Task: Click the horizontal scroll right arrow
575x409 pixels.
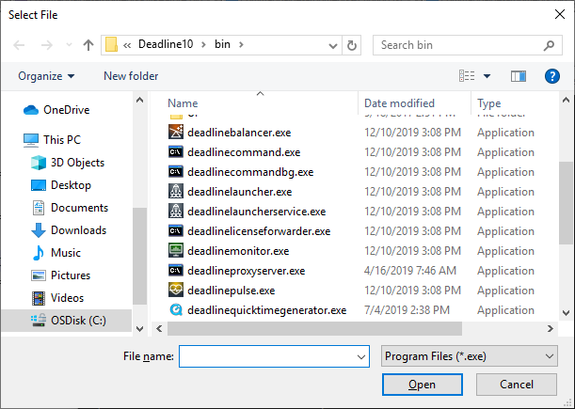Action: coord(551,329)
